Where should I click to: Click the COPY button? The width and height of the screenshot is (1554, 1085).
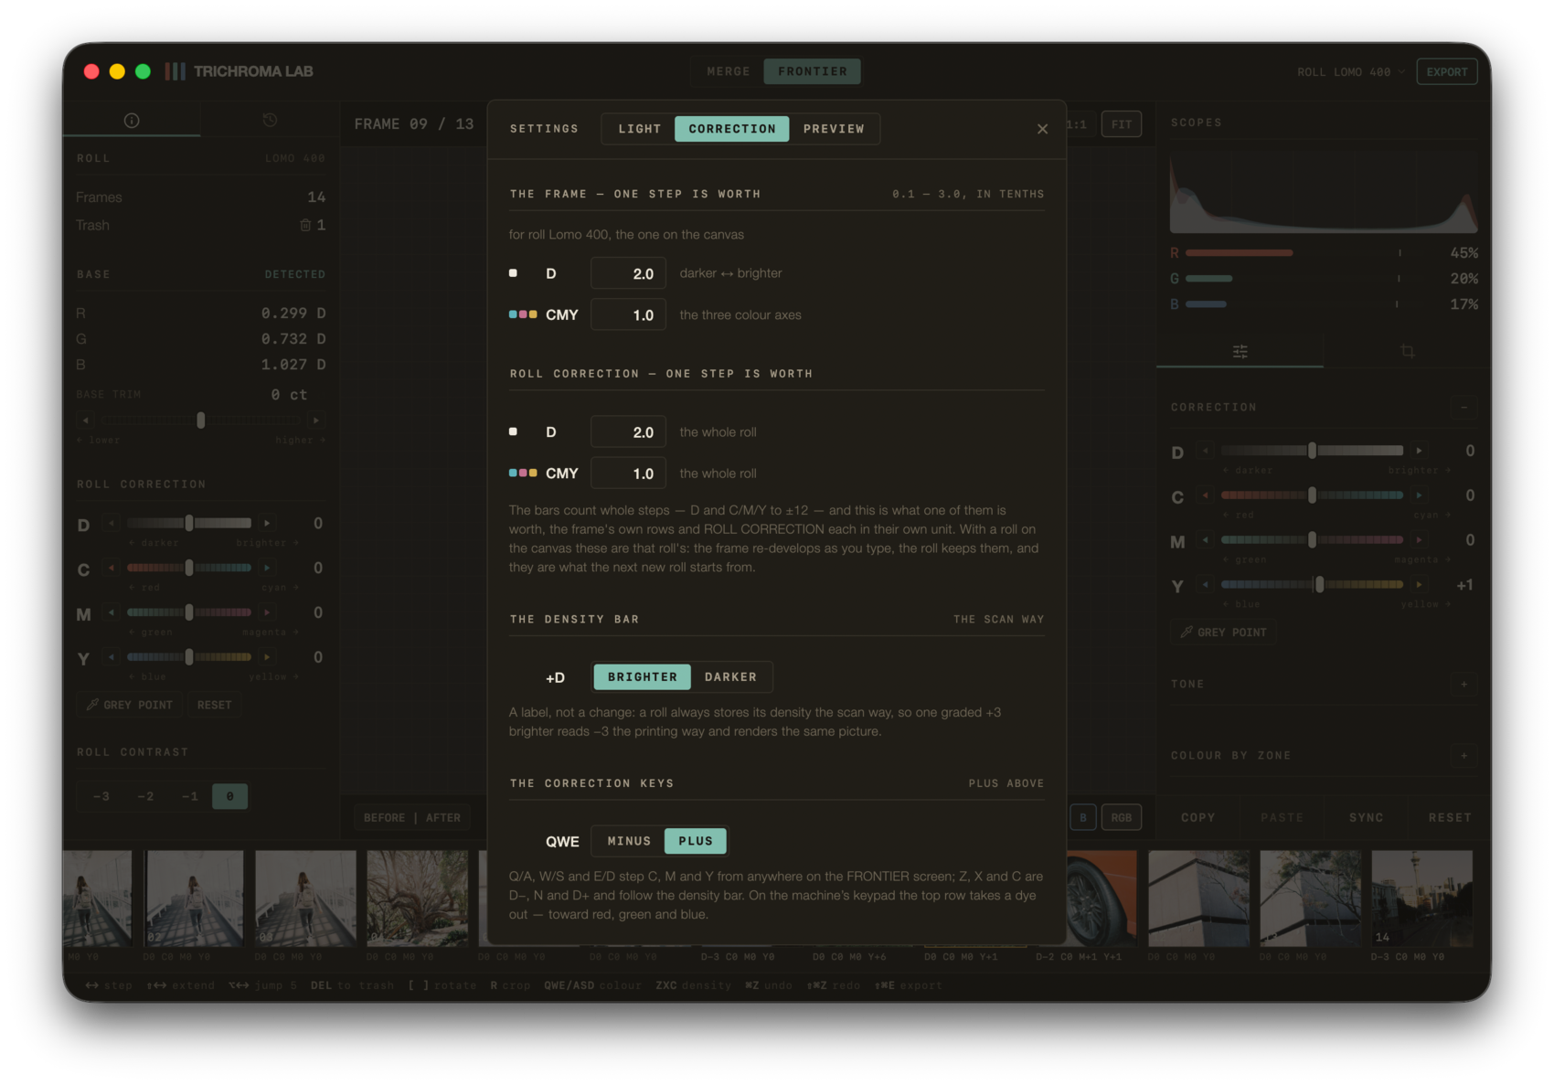click(1197, 818)
